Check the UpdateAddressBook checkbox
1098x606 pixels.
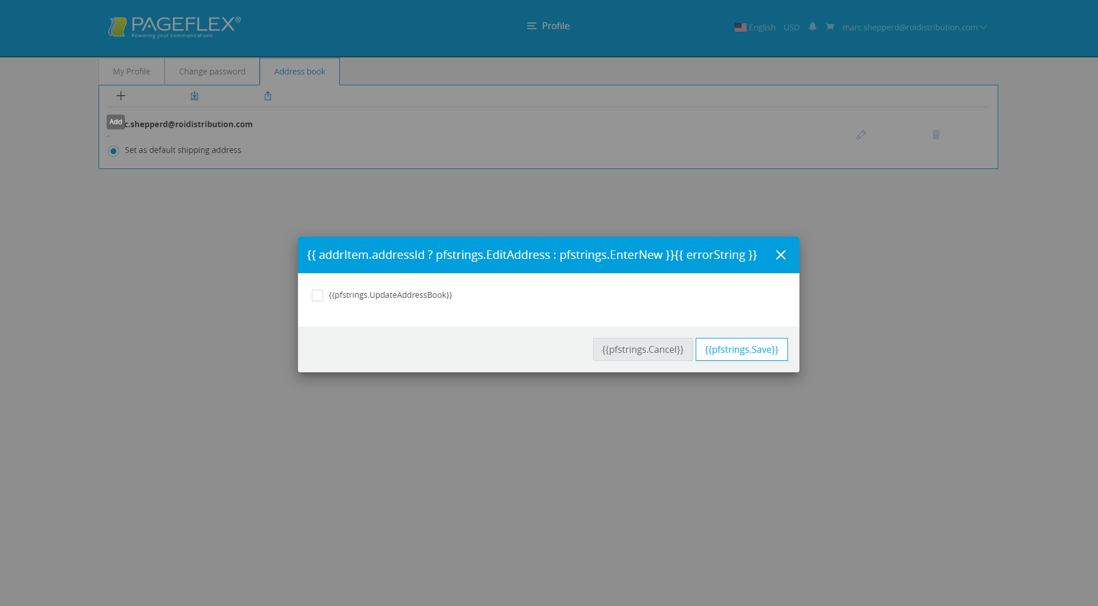point(317,295)
